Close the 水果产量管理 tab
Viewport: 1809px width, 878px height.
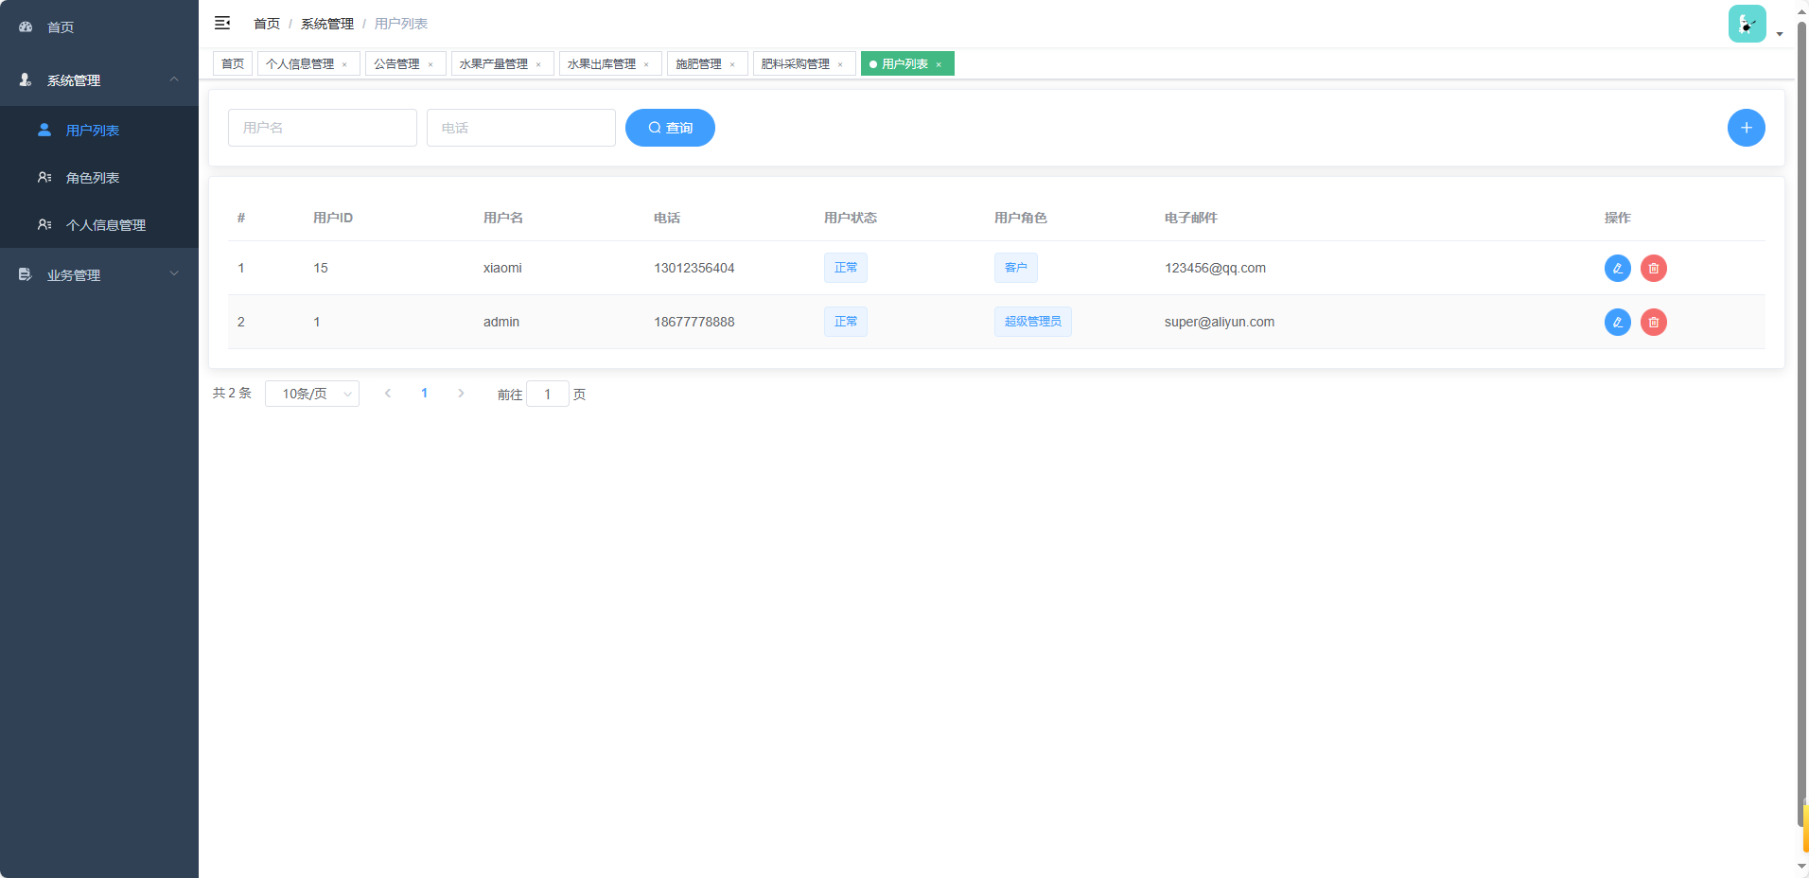click(538, 64)
